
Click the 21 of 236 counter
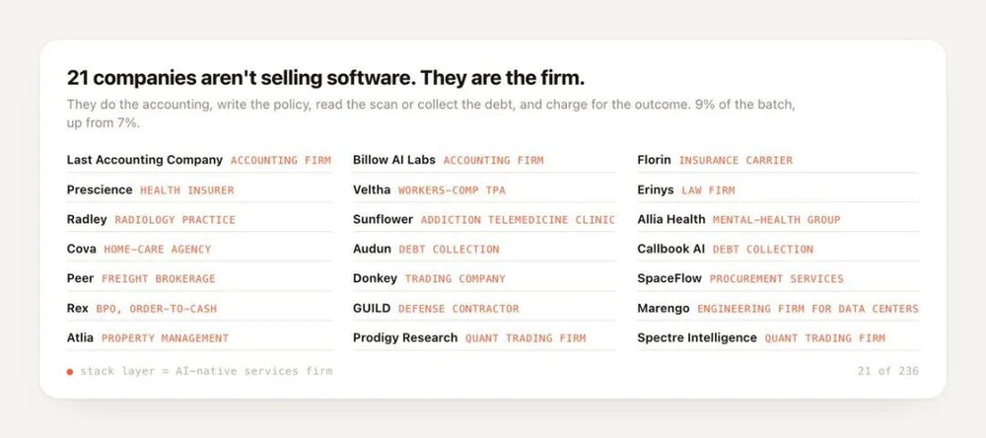[888, 371]
